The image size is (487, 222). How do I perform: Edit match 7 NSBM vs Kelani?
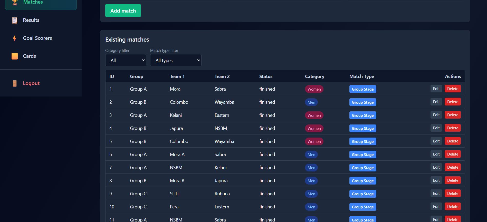(436, 167)
